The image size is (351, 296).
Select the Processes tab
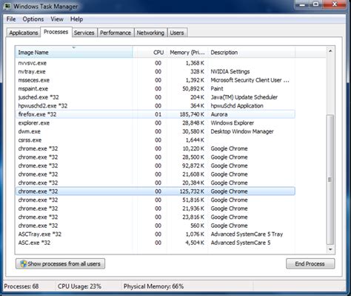click(56, 32)
